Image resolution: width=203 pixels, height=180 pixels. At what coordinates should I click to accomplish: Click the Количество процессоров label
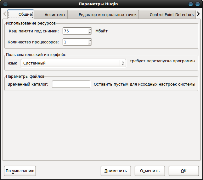33,42
